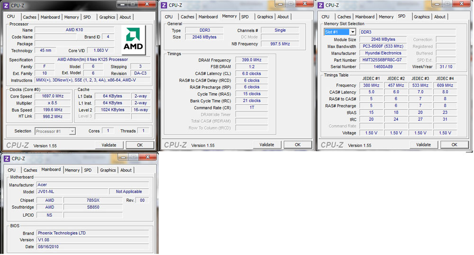The width and height of the screenshot is (474, 255).
Task: Switch to Mainboard tab in CPU window
Action: pyautogui.click(x=50, y=17)
